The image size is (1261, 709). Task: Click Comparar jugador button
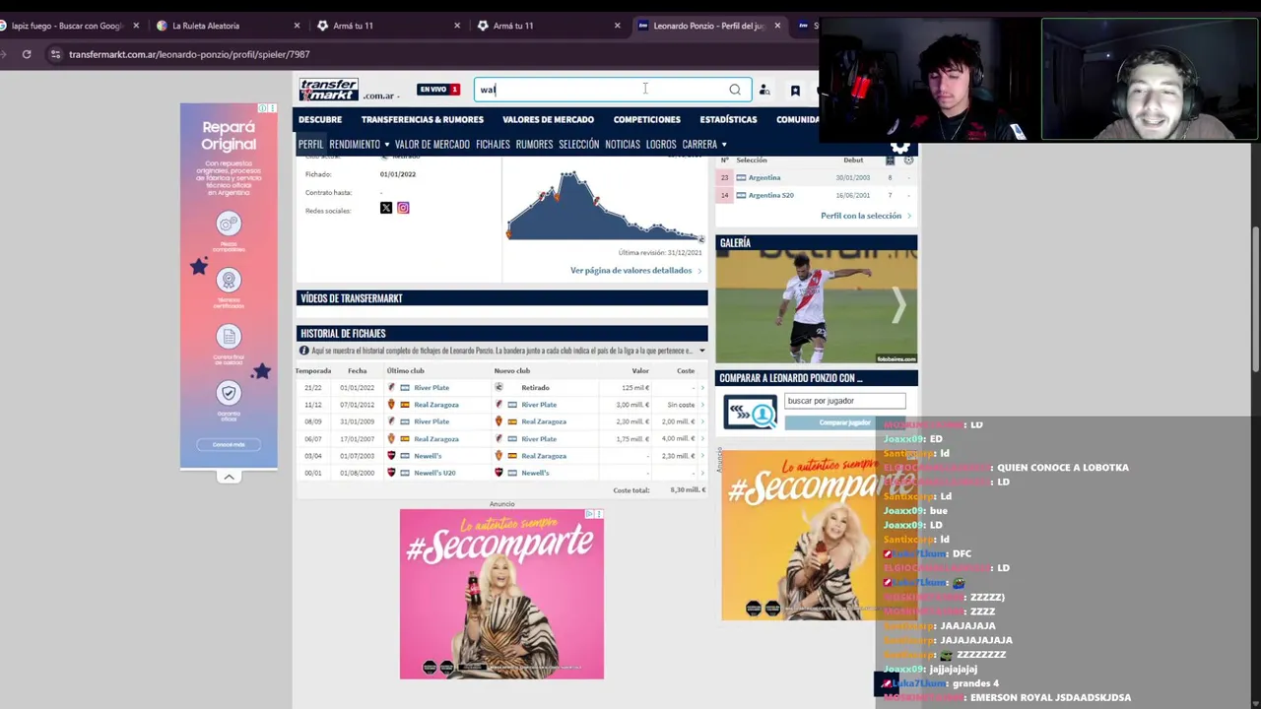(x=845, y=422)
